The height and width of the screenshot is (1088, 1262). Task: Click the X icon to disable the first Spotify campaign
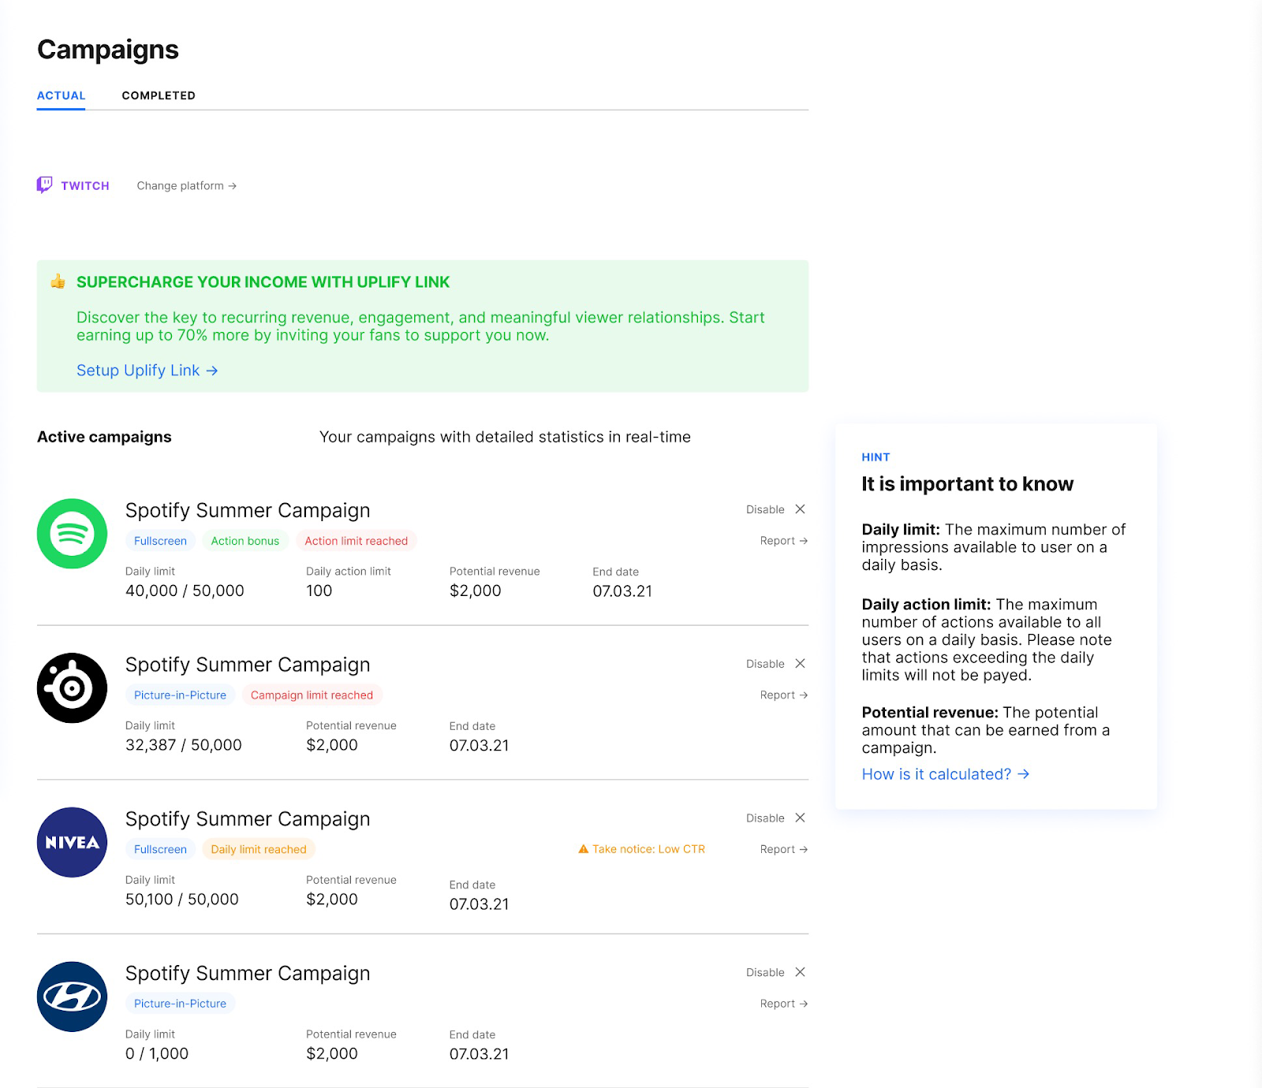coord(800,509)
